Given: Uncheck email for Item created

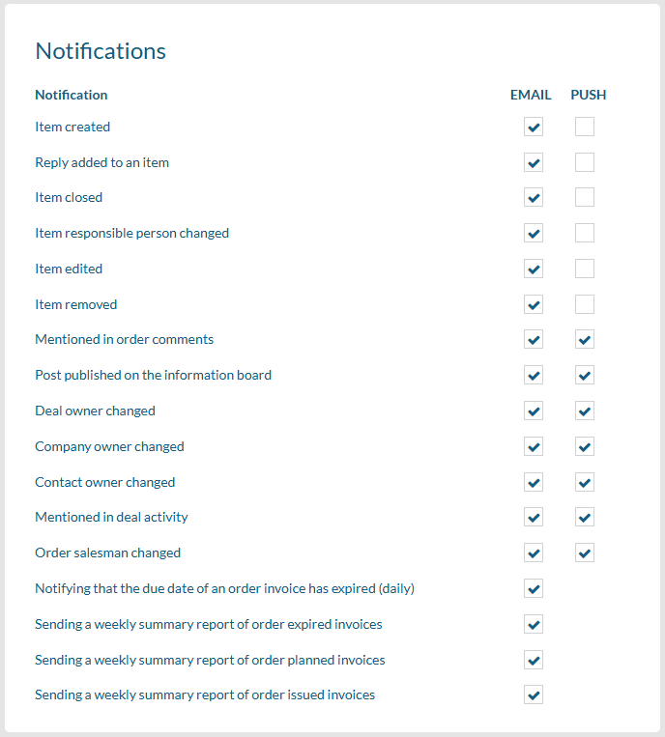Looking at the screenshot, I should click(534, 127).
